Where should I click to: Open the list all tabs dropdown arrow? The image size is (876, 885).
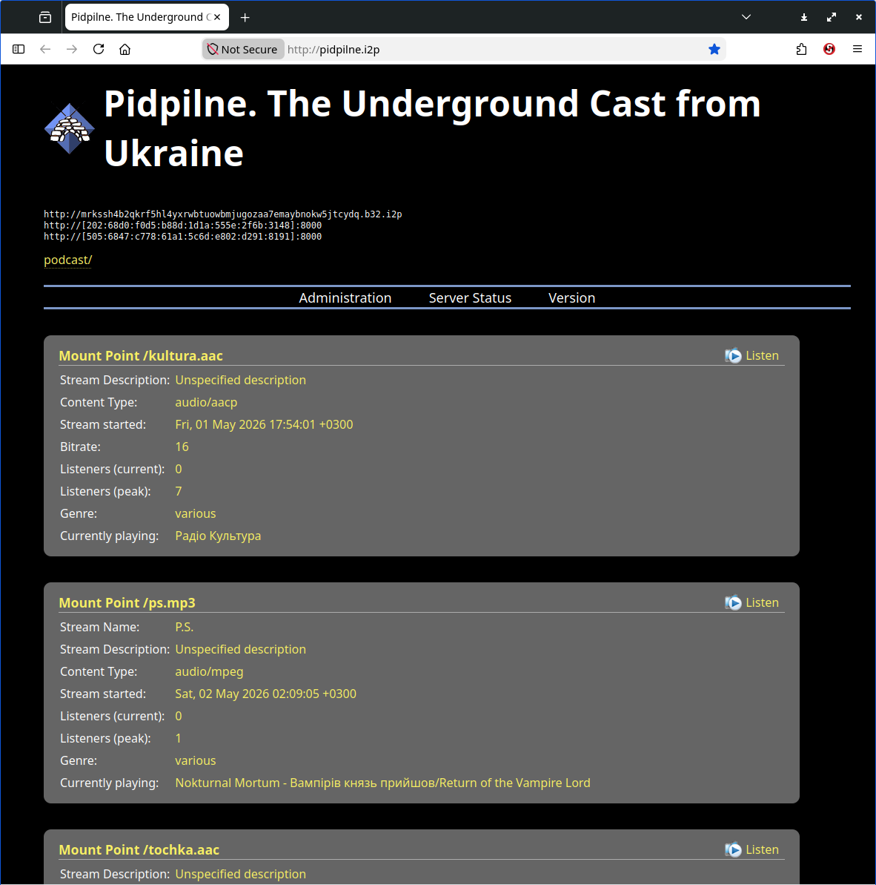pos(746,17)
